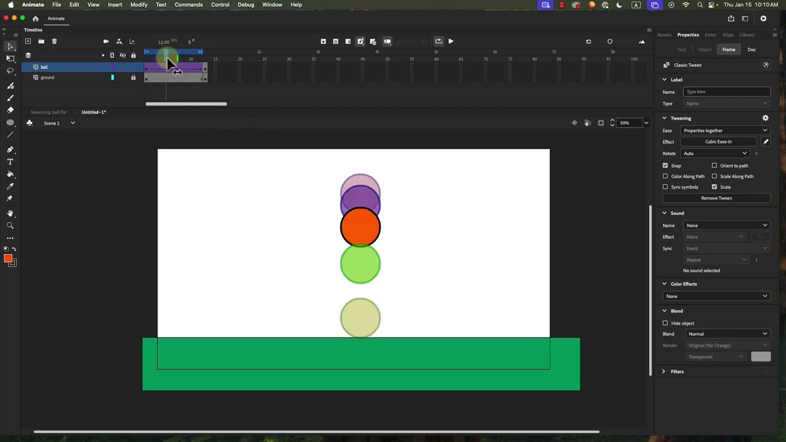
Task: Open the Color Effects None dropdown
Action: point(717,297)
